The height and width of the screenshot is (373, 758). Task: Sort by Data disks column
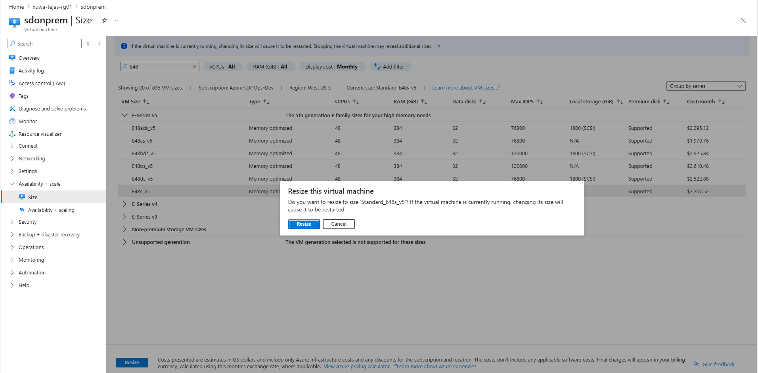[x=469, y=102]
